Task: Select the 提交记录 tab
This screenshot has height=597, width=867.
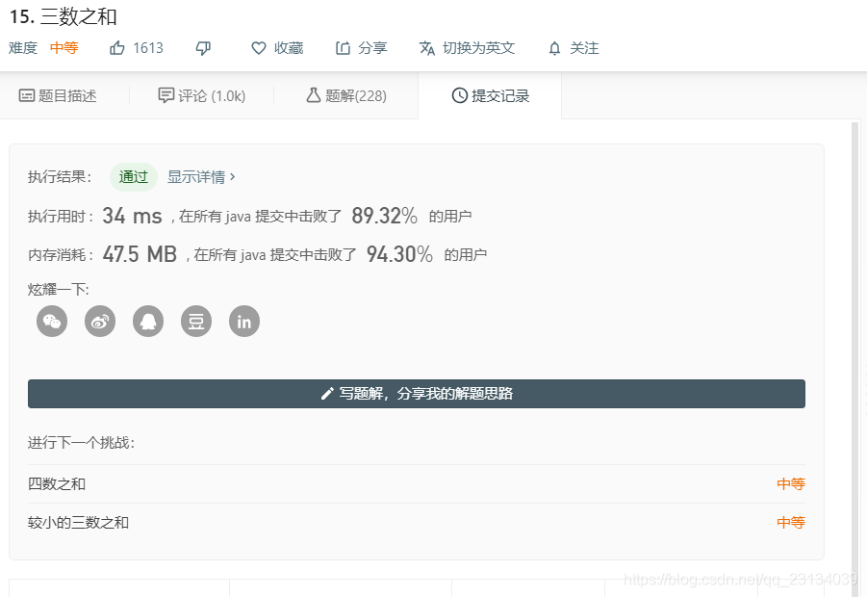Action: (491, 95)
